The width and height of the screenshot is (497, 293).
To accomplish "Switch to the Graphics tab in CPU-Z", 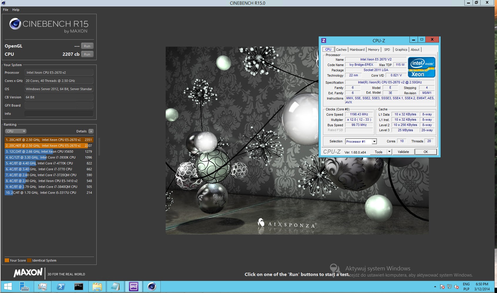I will pyautogui.click(x=401, y=50).
